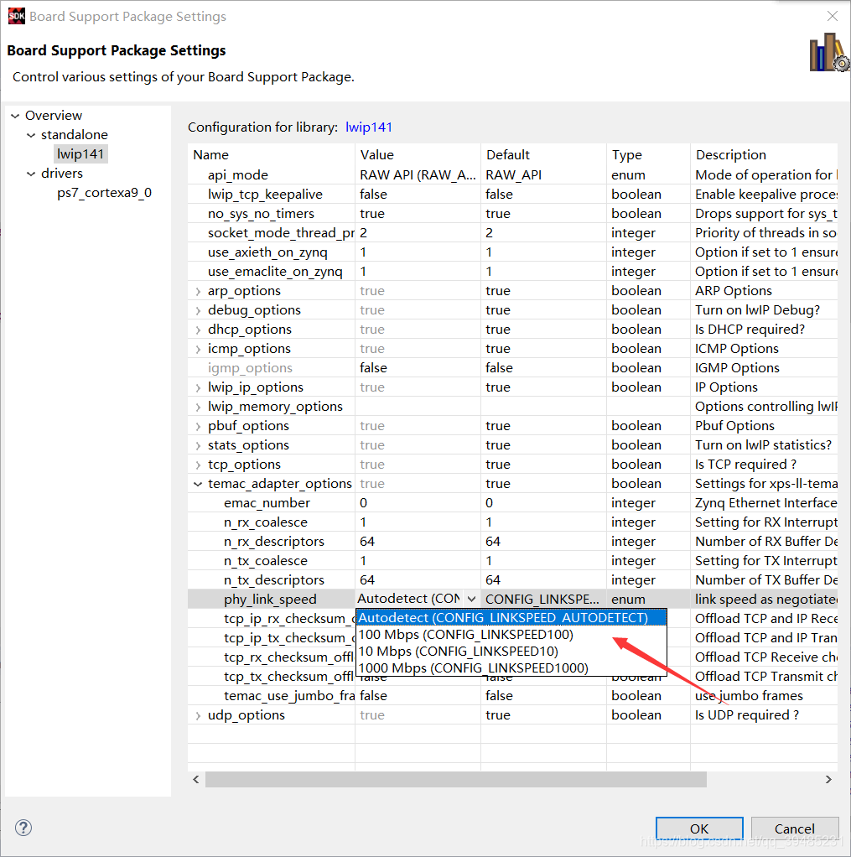Click the Cancel button
The height and width of the screenshot is (857, 851).
(795, 828)
